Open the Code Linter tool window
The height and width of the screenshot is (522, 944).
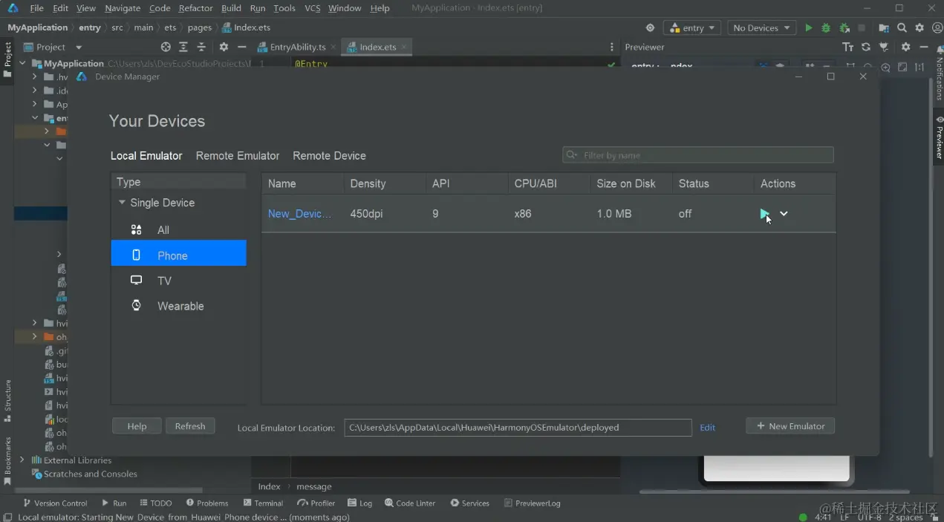pyautogui.click(x=410, y=503)
